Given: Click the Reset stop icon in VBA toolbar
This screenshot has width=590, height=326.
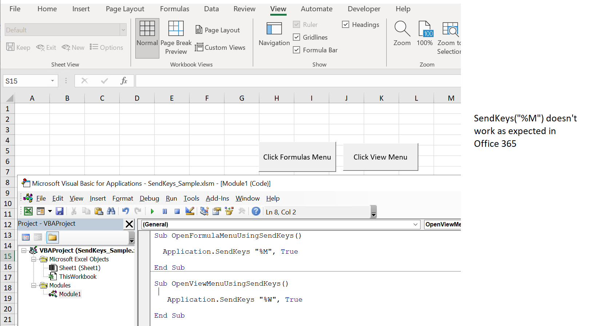Looking at the screenshot, I should 177,211.
